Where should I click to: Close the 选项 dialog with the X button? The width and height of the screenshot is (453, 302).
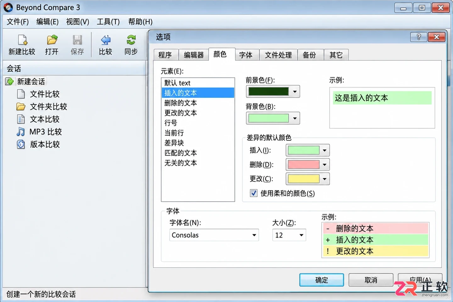[x=437, y=37]
